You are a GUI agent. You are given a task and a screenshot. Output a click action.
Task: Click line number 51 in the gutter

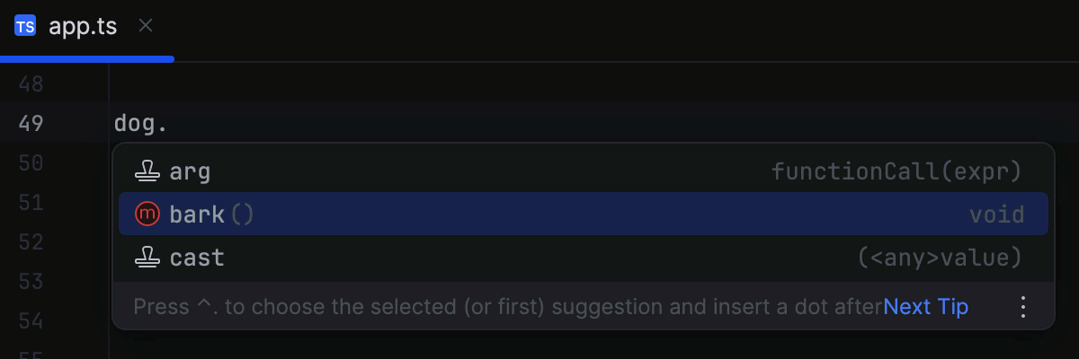tap(31, 203)
